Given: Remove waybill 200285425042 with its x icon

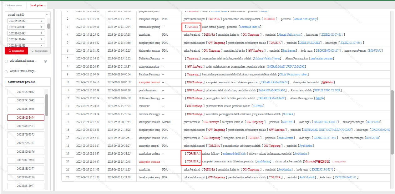Looking at the screenshot, I should tap(41, 21).
